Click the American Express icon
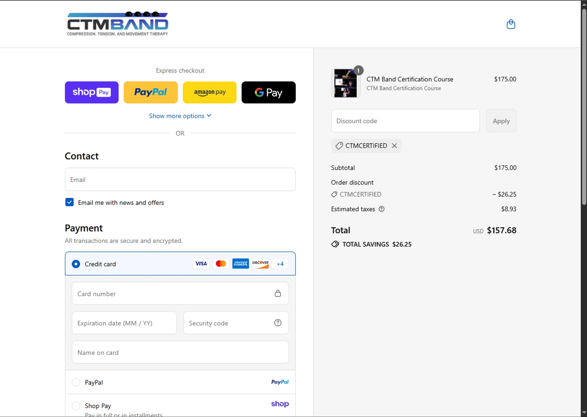The height and width of the screenshot is (417, 587). pos(241,264)
